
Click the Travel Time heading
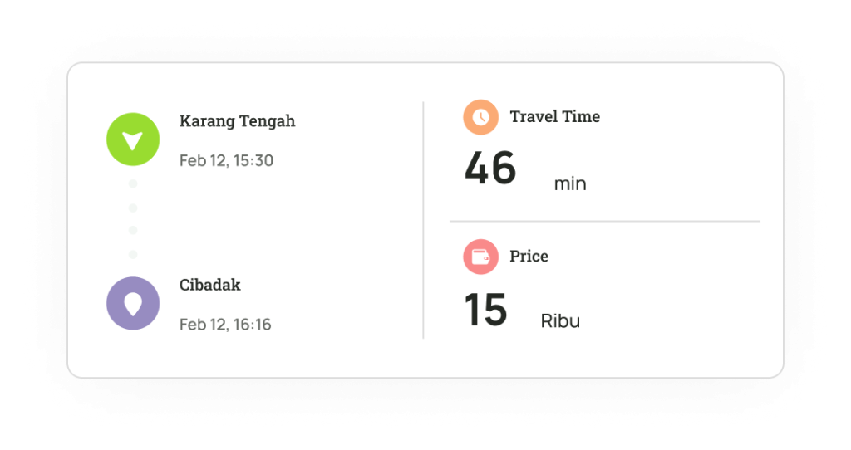click(554, 117)
